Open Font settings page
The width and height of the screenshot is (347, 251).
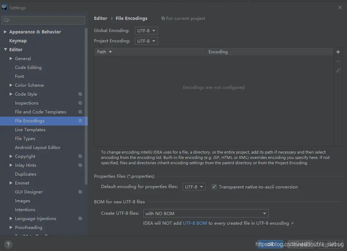pyautogui.click(x=20, y=76)
